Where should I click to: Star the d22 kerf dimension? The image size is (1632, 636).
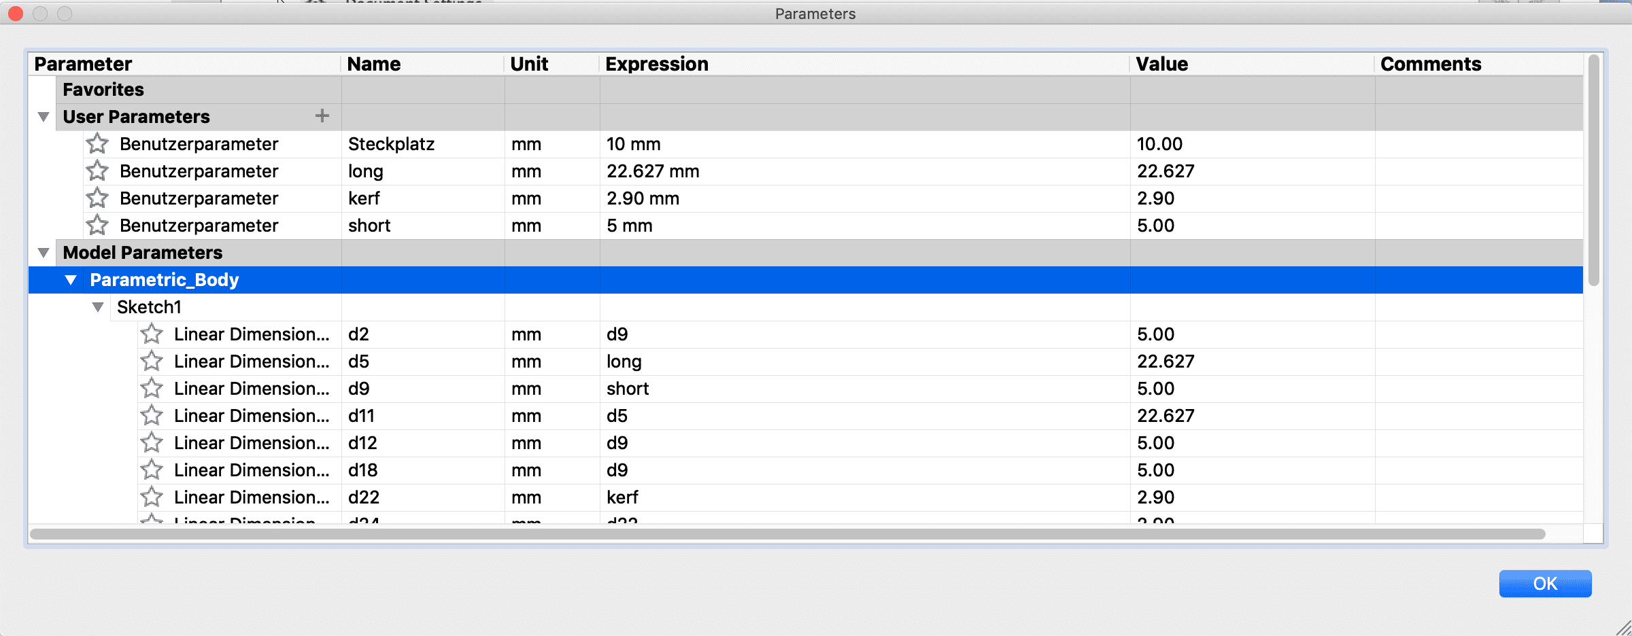(x=152, y=497)
